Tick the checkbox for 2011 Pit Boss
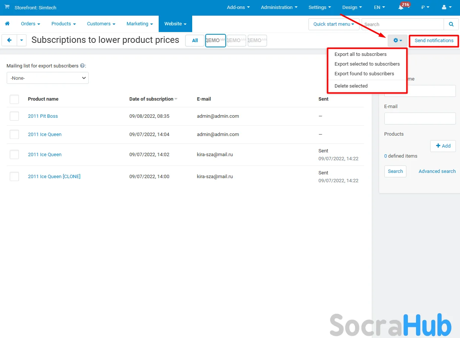This screenshot has height=338, width=460. point(14,116)
